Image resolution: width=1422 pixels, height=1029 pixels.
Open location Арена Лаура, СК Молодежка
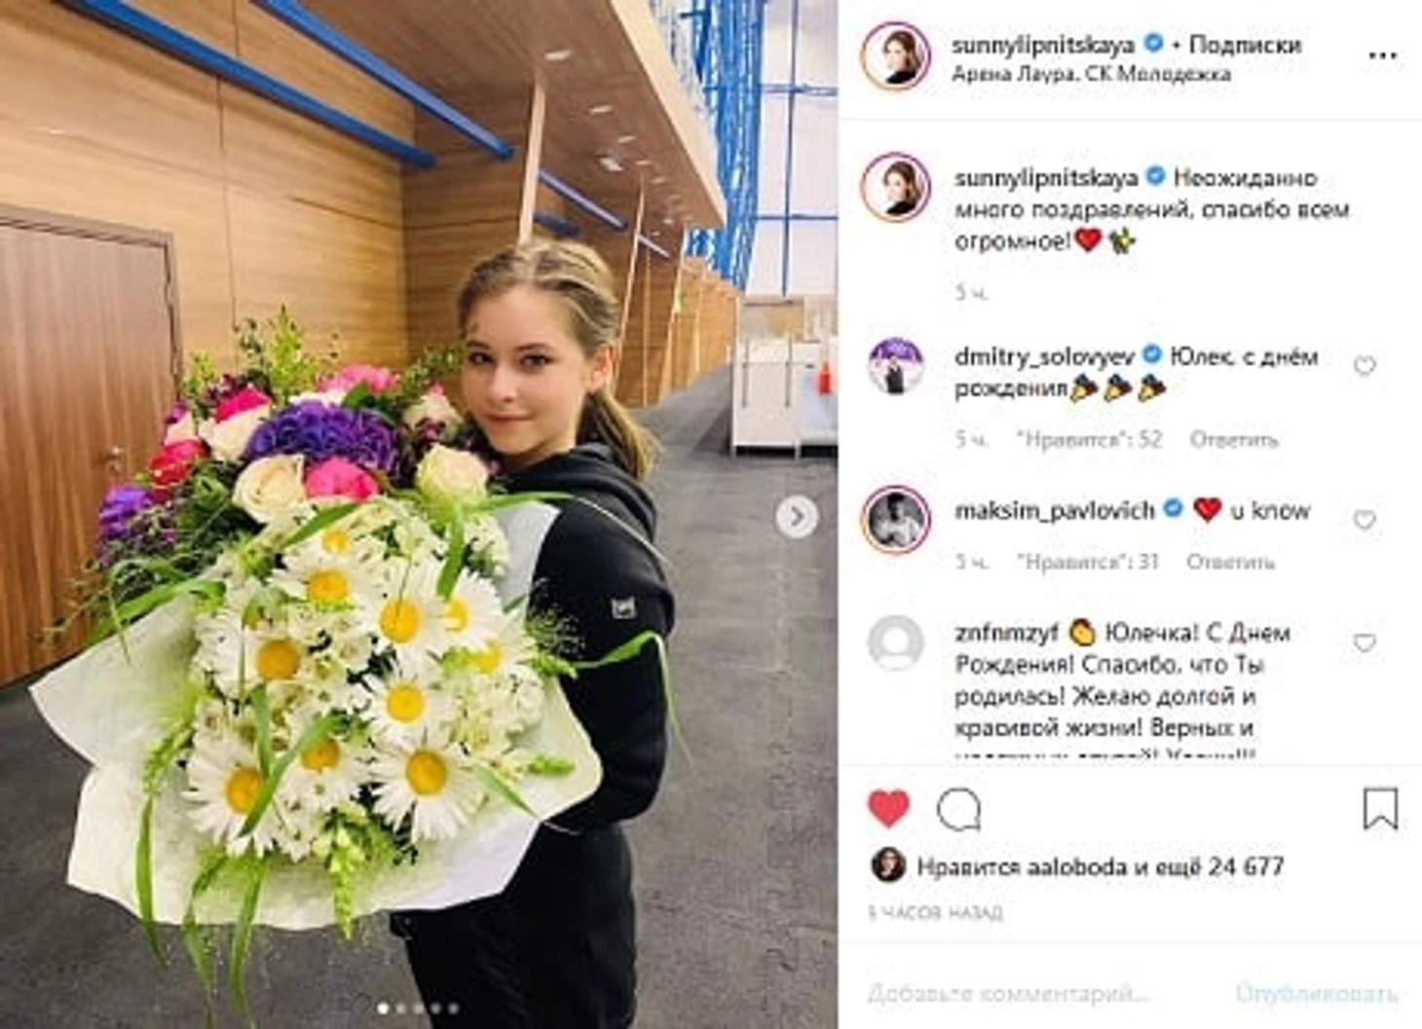click(1091, 74)
